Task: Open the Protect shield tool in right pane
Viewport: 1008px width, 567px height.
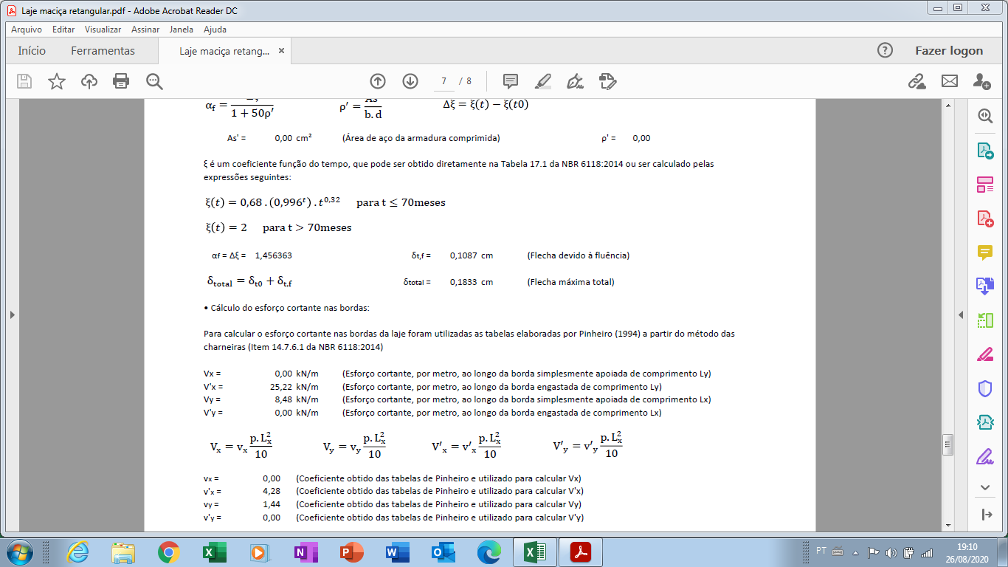Action: coord(985,388)
